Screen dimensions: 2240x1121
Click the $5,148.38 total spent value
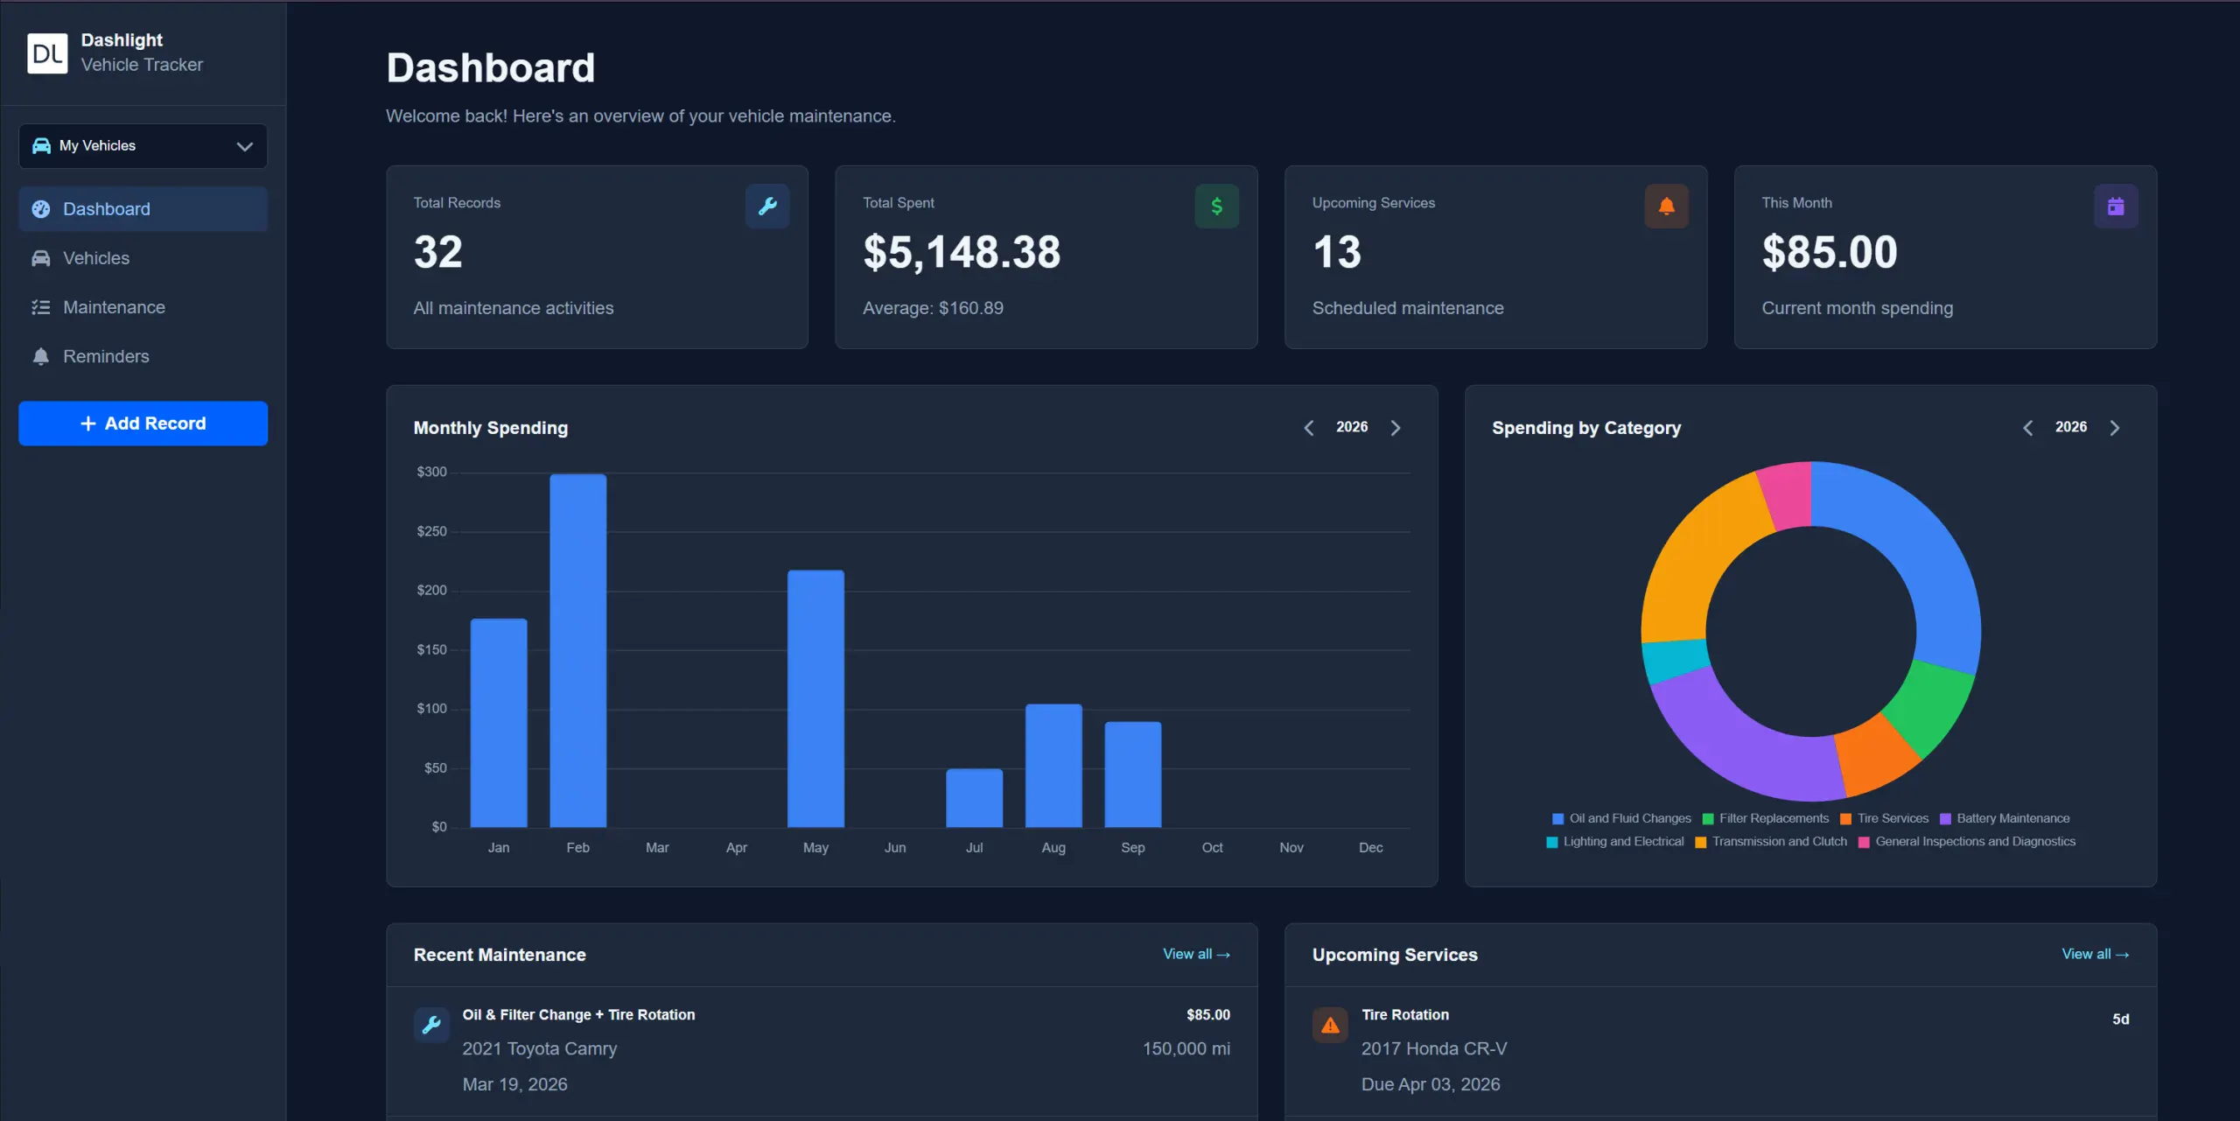pos(962,253)
